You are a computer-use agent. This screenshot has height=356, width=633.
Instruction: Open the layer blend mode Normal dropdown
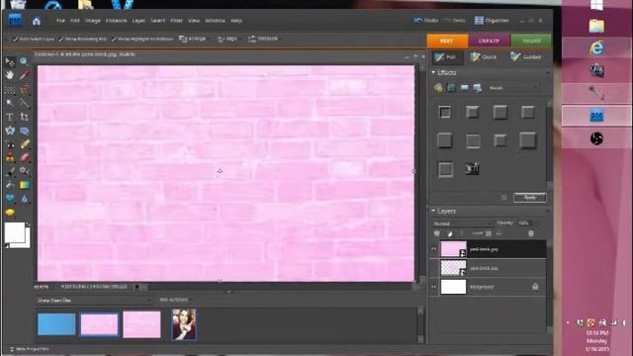pos(463,223)
